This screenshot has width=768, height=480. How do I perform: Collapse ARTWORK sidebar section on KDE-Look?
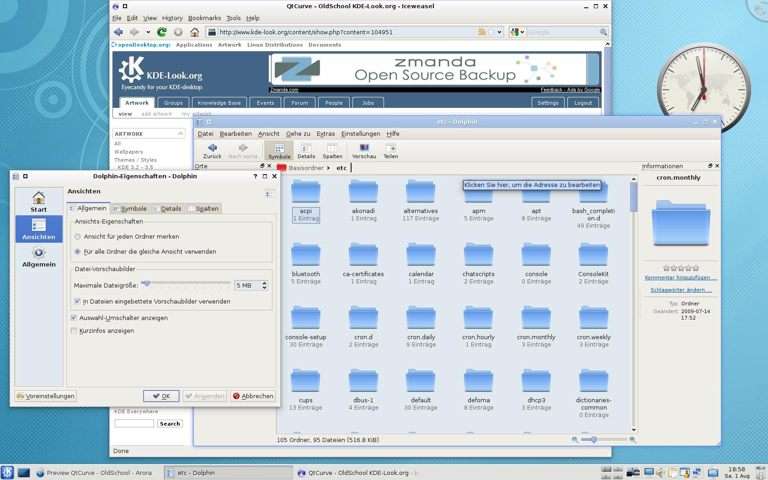coord(181,133)
